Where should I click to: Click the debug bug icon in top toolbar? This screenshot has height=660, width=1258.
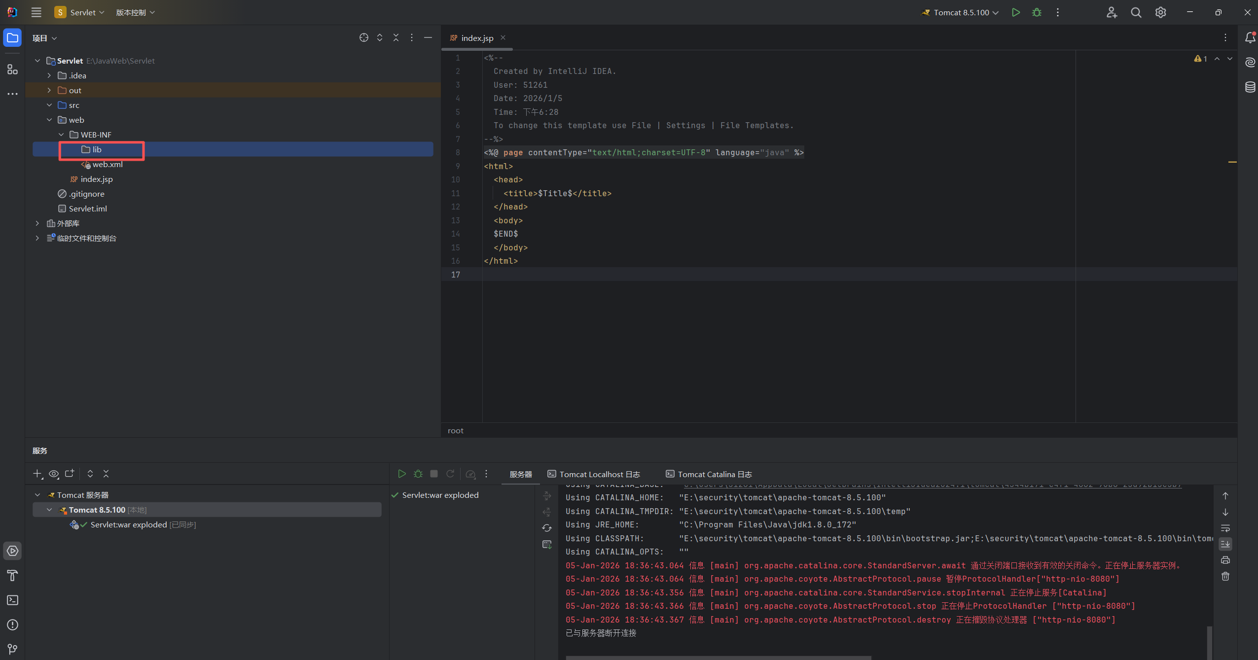1037,12
